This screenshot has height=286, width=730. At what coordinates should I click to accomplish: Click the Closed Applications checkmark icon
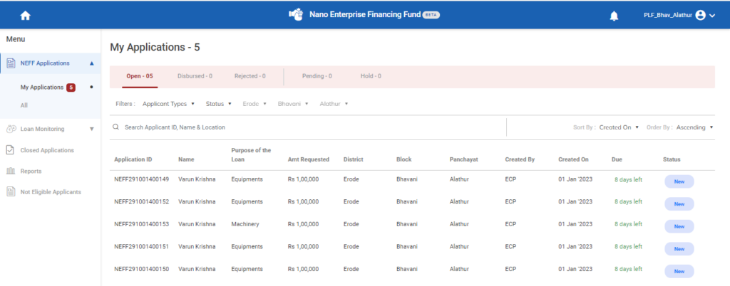(x=11, y=150)
